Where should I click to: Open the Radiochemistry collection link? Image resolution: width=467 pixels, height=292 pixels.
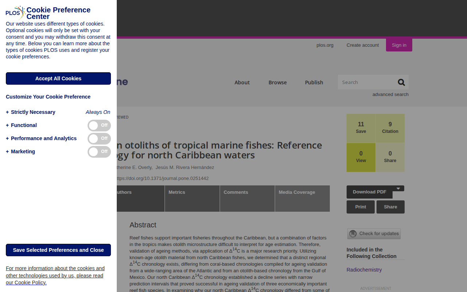pos(364,270)
